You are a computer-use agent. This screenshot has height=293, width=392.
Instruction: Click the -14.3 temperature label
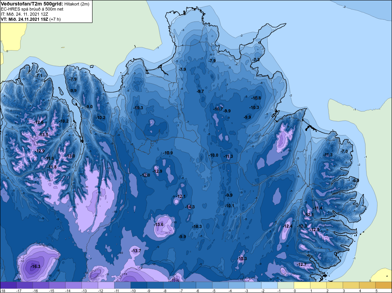tap(190, 207)
